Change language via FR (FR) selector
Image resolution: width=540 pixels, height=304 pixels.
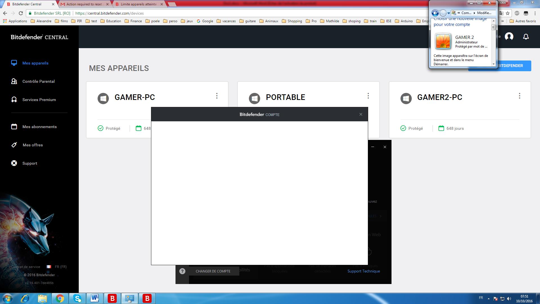click(x=57, y=267)
